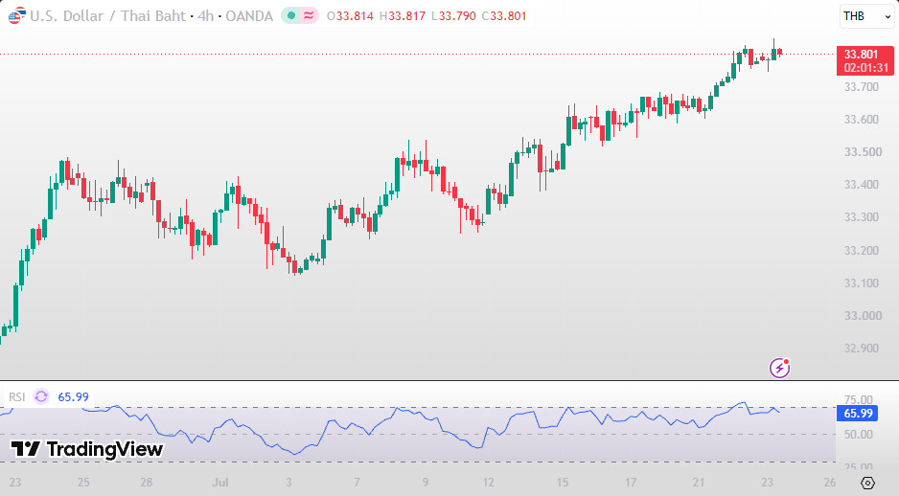
Task: Click the Jul date on time axis
Action: point(220,483)
